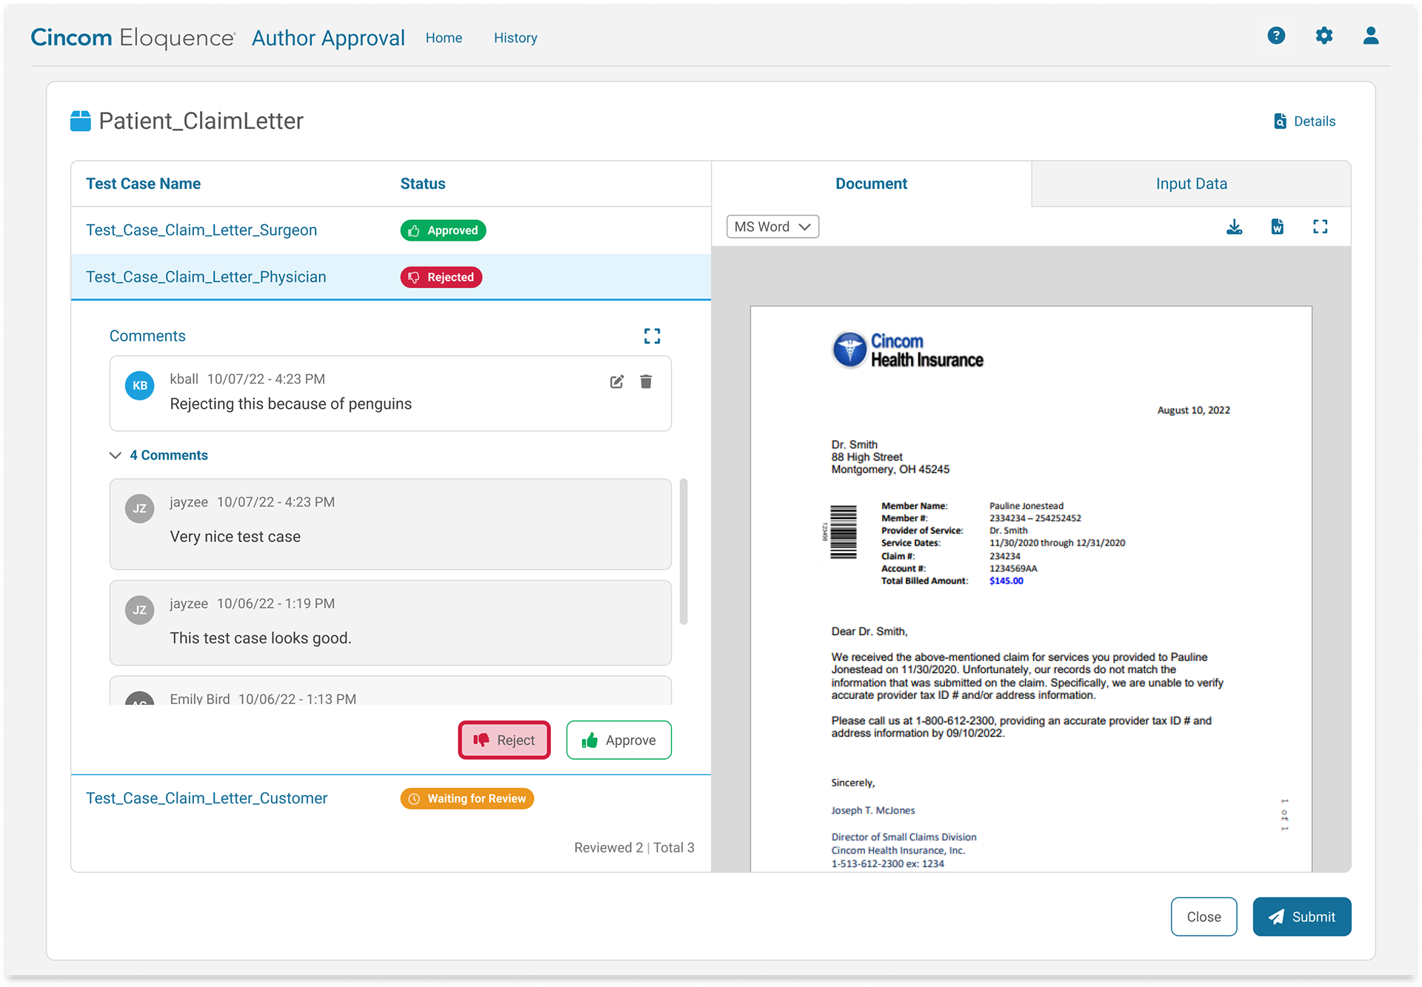This screenshot has height=987, width=1422.
Task: Click the Status column header
Action: pyautogui.click(x=423, y=184)
